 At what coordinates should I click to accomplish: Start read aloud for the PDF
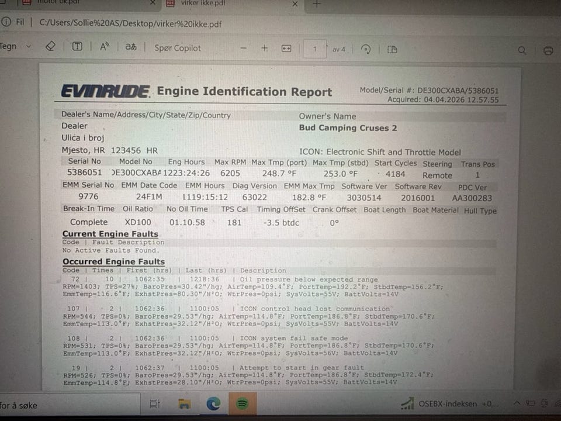click(105, 47)
